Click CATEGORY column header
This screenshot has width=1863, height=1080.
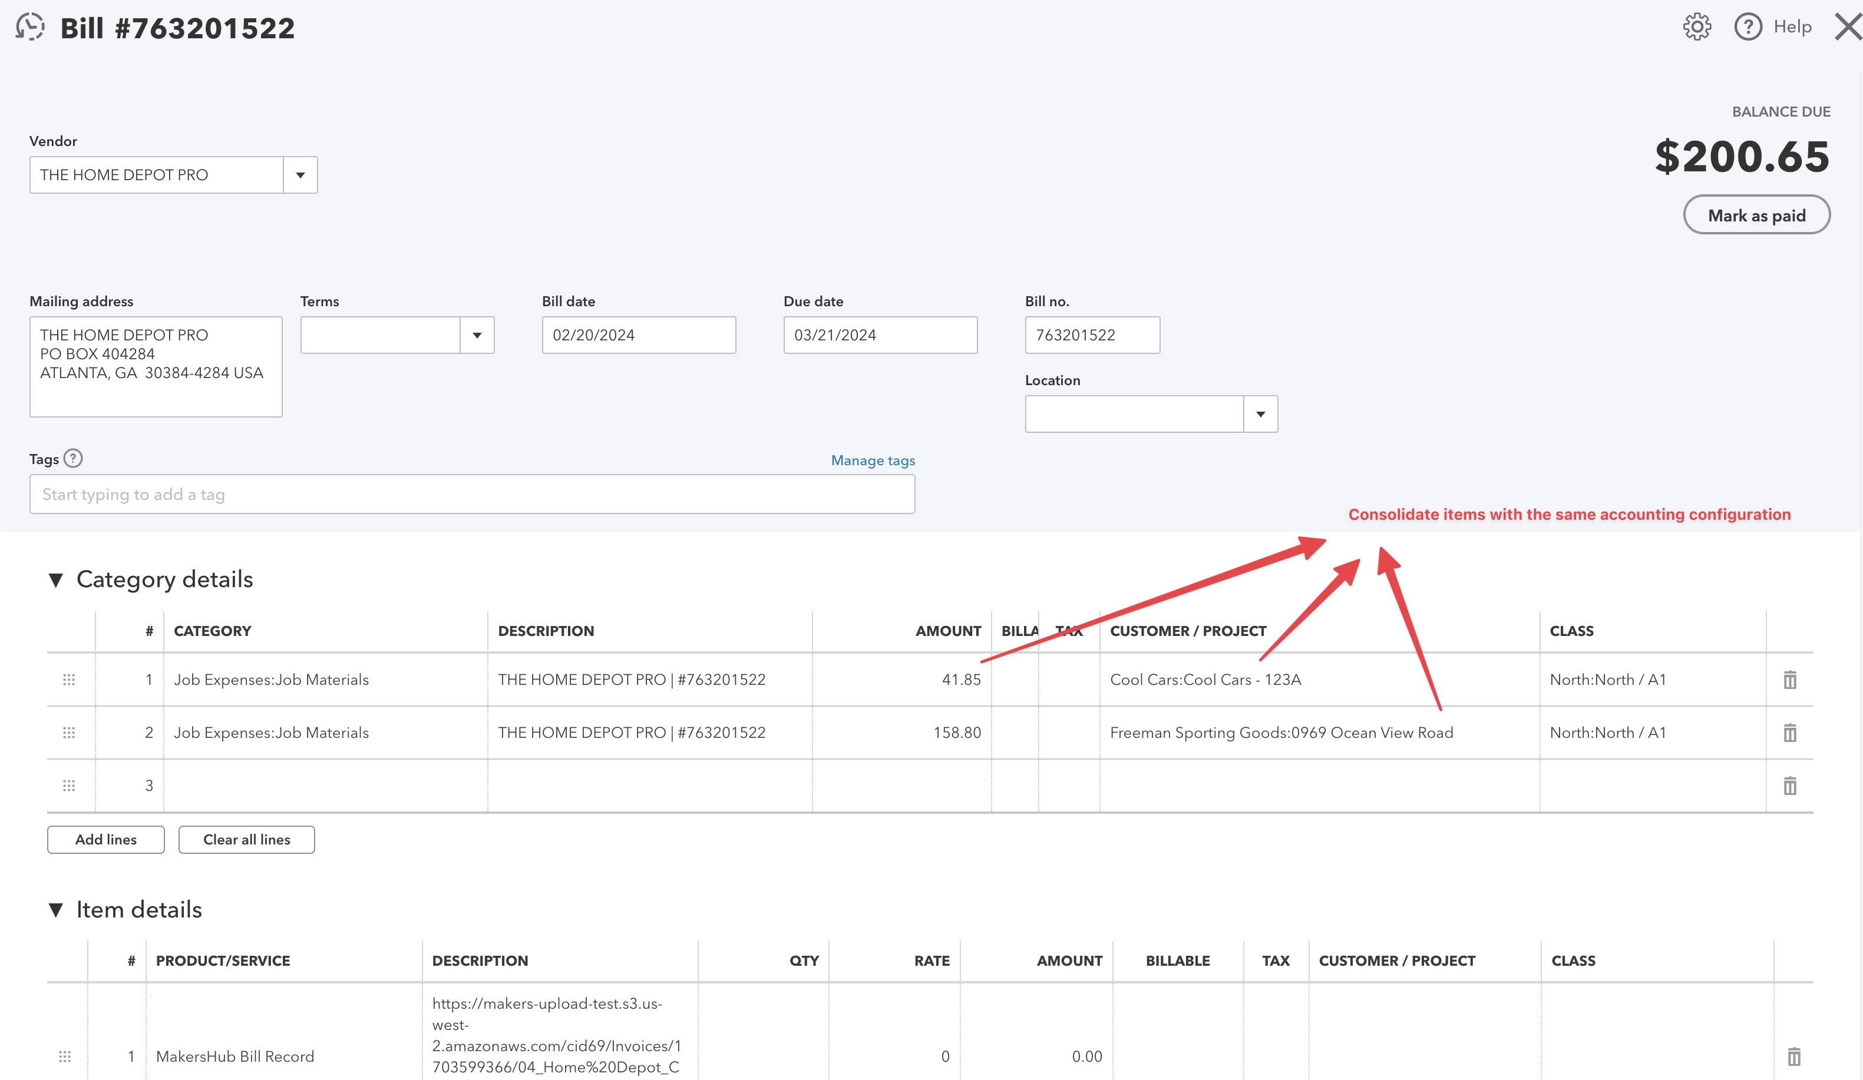[x=212, y=632]
